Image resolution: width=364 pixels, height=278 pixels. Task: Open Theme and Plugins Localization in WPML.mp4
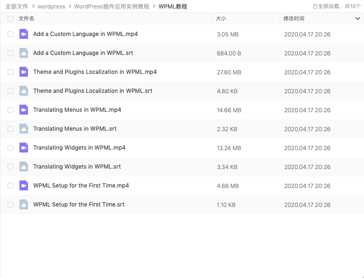pyautogui.click(x=95, y=72)
